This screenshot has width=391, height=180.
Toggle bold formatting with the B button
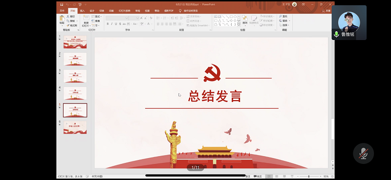pos(108,24)
